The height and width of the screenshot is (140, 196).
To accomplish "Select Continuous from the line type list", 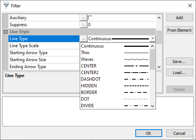I will pos(115,46).
